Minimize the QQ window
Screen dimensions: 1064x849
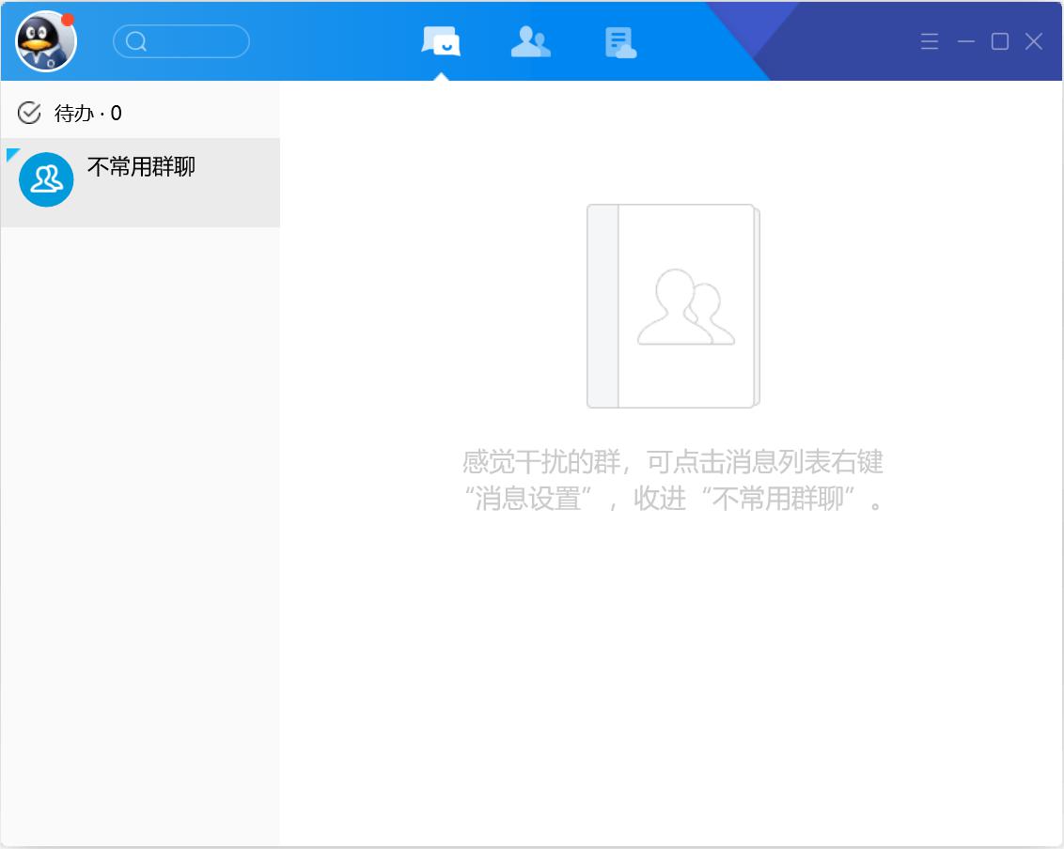(965, 41)
